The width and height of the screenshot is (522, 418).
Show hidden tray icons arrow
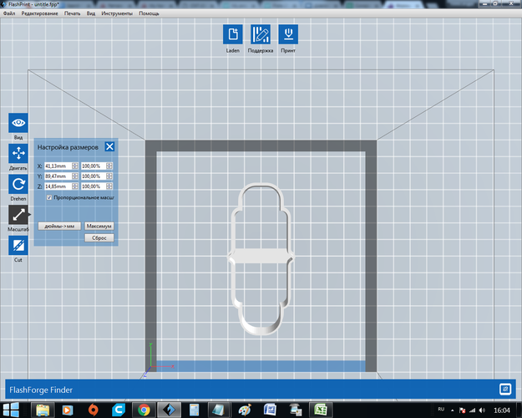pyautogui.click(x=453, y=410)
